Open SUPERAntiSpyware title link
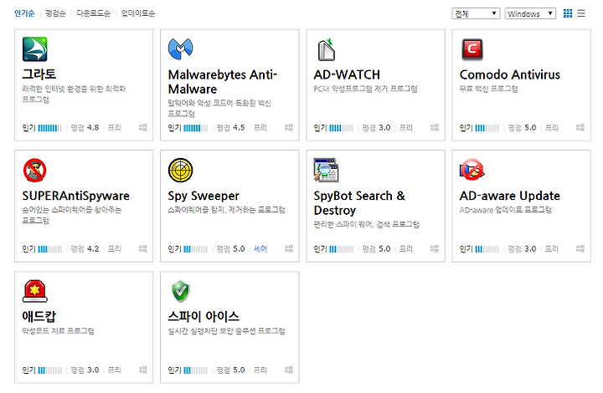Viewport: 603px width, 393px height. pyautogui.click(x=75, y=196)
